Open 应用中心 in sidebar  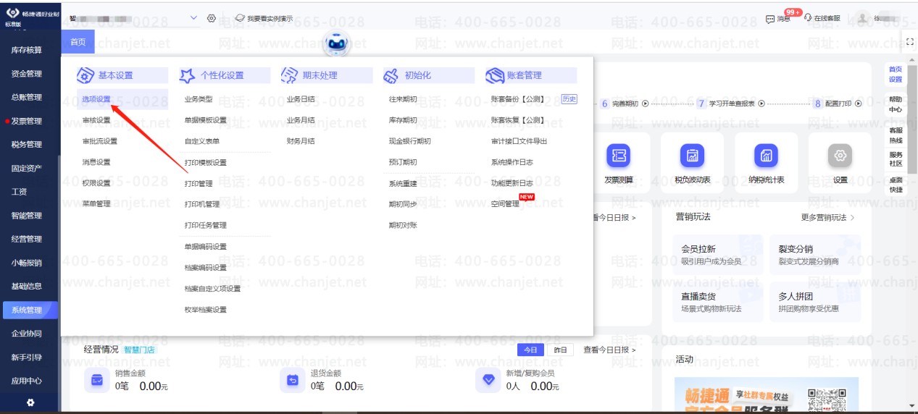tap(27, 381)
